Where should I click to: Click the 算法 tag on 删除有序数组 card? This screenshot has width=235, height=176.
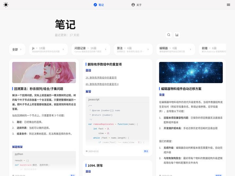click(146, 151)
